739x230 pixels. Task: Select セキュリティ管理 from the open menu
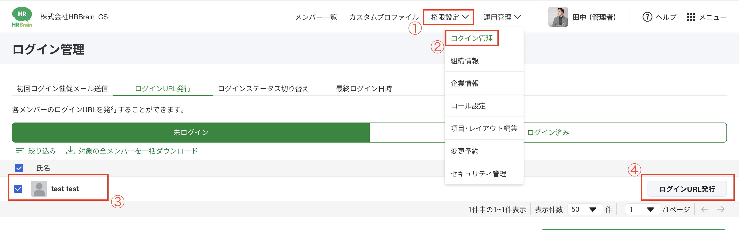tap(478, 173)
